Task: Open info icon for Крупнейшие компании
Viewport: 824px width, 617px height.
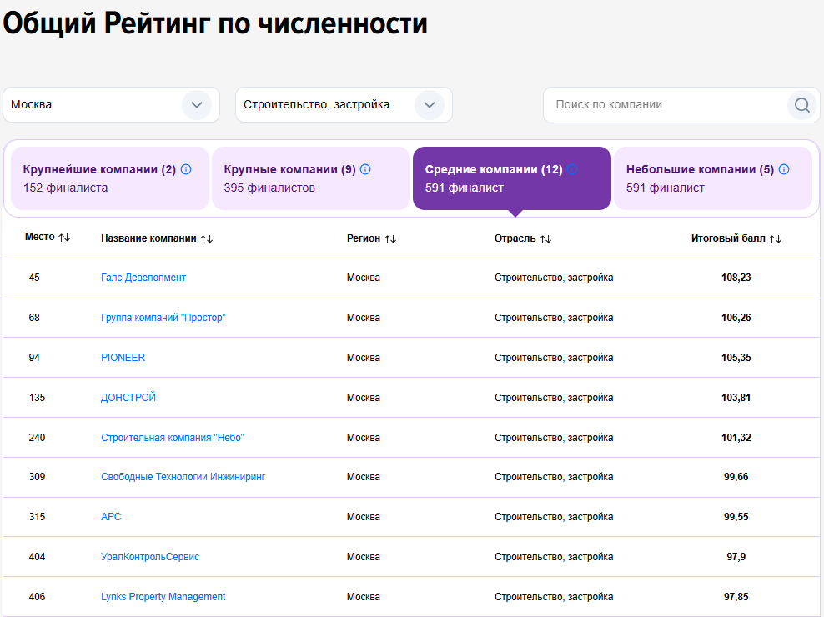Action: pos(186,169)
